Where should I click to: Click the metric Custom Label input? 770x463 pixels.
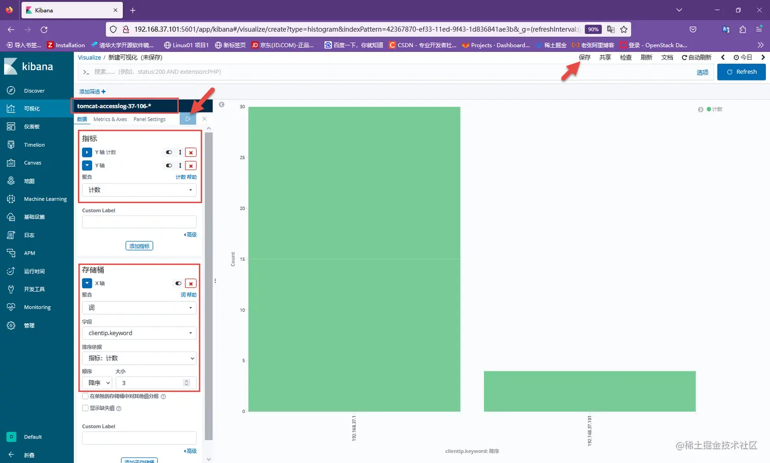tap(139, 222)
